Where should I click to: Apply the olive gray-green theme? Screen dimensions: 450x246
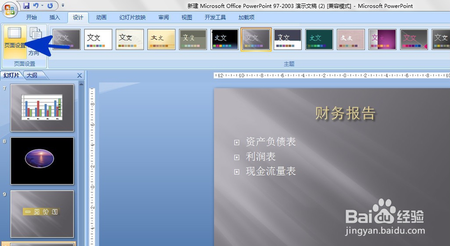pyautogui.click(x=193, y=39)
